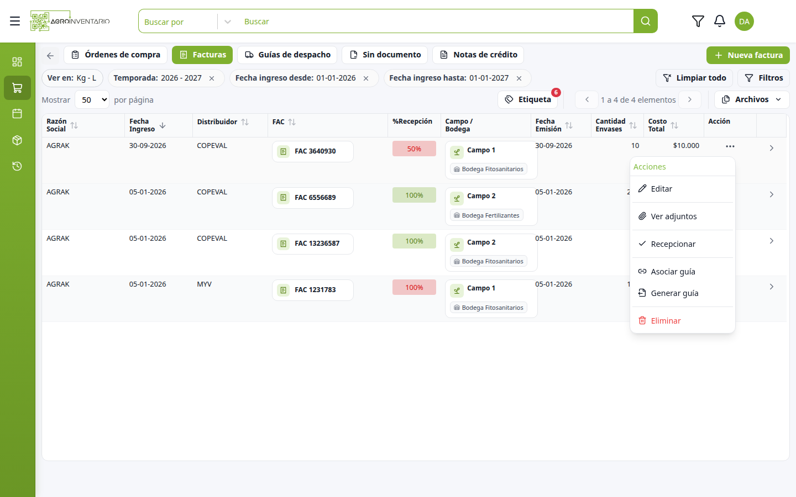Change rows per page dropdown showing 50

point(92,100)
